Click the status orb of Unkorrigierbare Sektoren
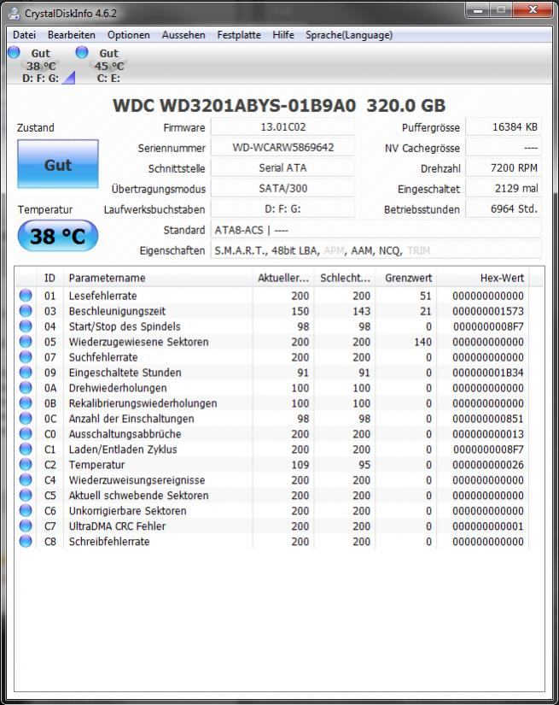 [26, 510]
